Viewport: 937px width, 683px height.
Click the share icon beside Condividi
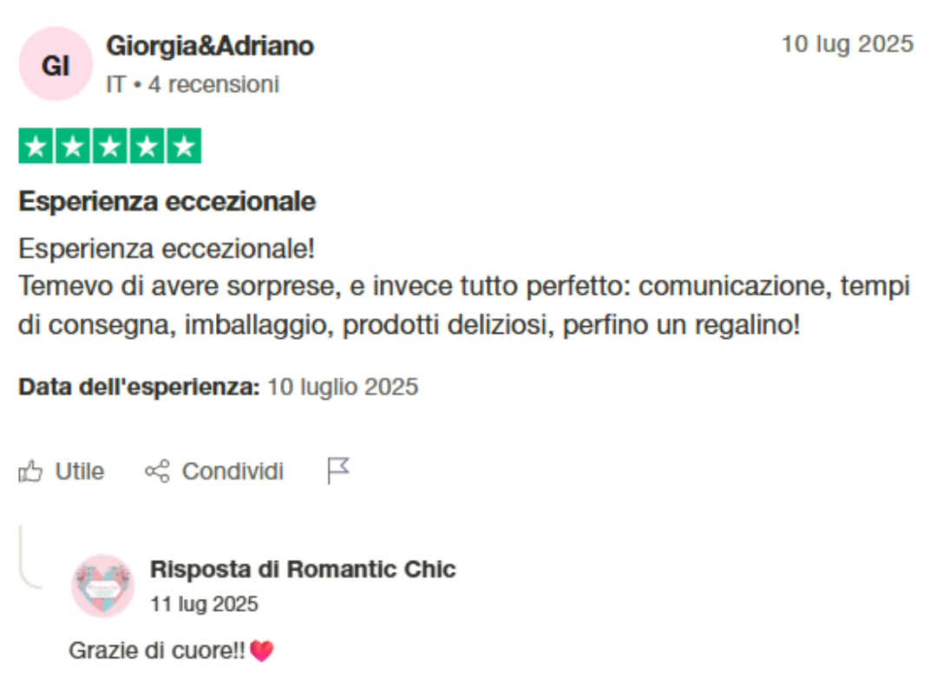point(157,472)
